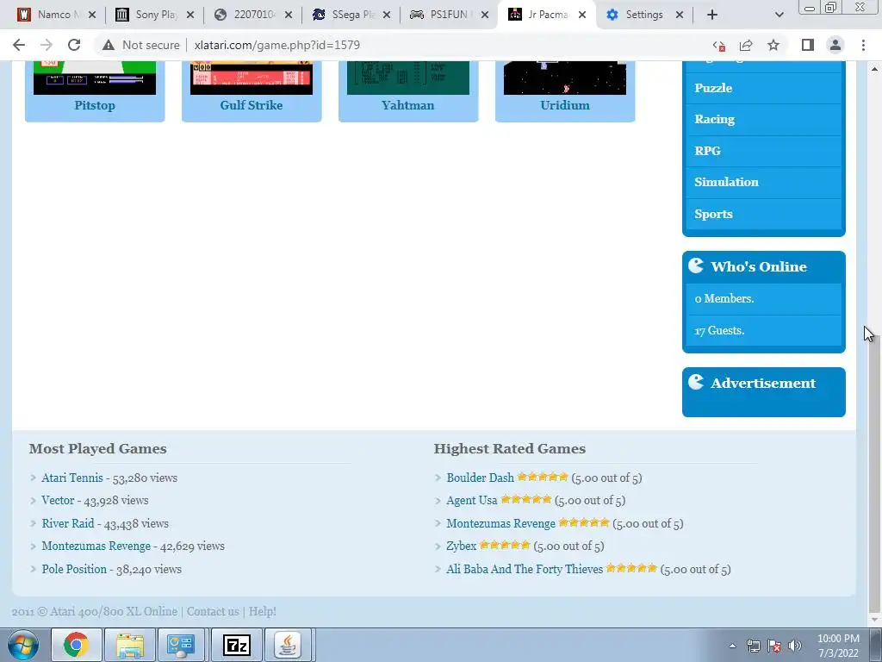Viewport: 882px width, 662px height.
Task: Reload the current page
Action: 74,45
